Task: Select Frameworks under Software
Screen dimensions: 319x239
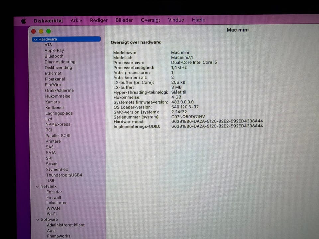Action: 58,236
